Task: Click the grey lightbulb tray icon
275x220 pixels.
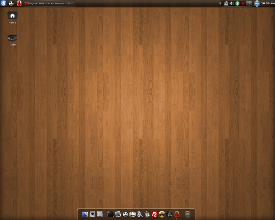Action: [249, 3]
